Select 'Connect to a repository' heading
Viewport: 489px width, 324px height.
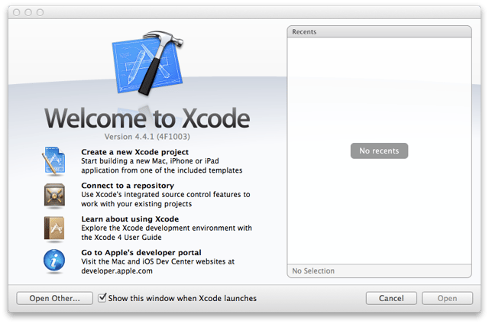[x=128, y=186]
